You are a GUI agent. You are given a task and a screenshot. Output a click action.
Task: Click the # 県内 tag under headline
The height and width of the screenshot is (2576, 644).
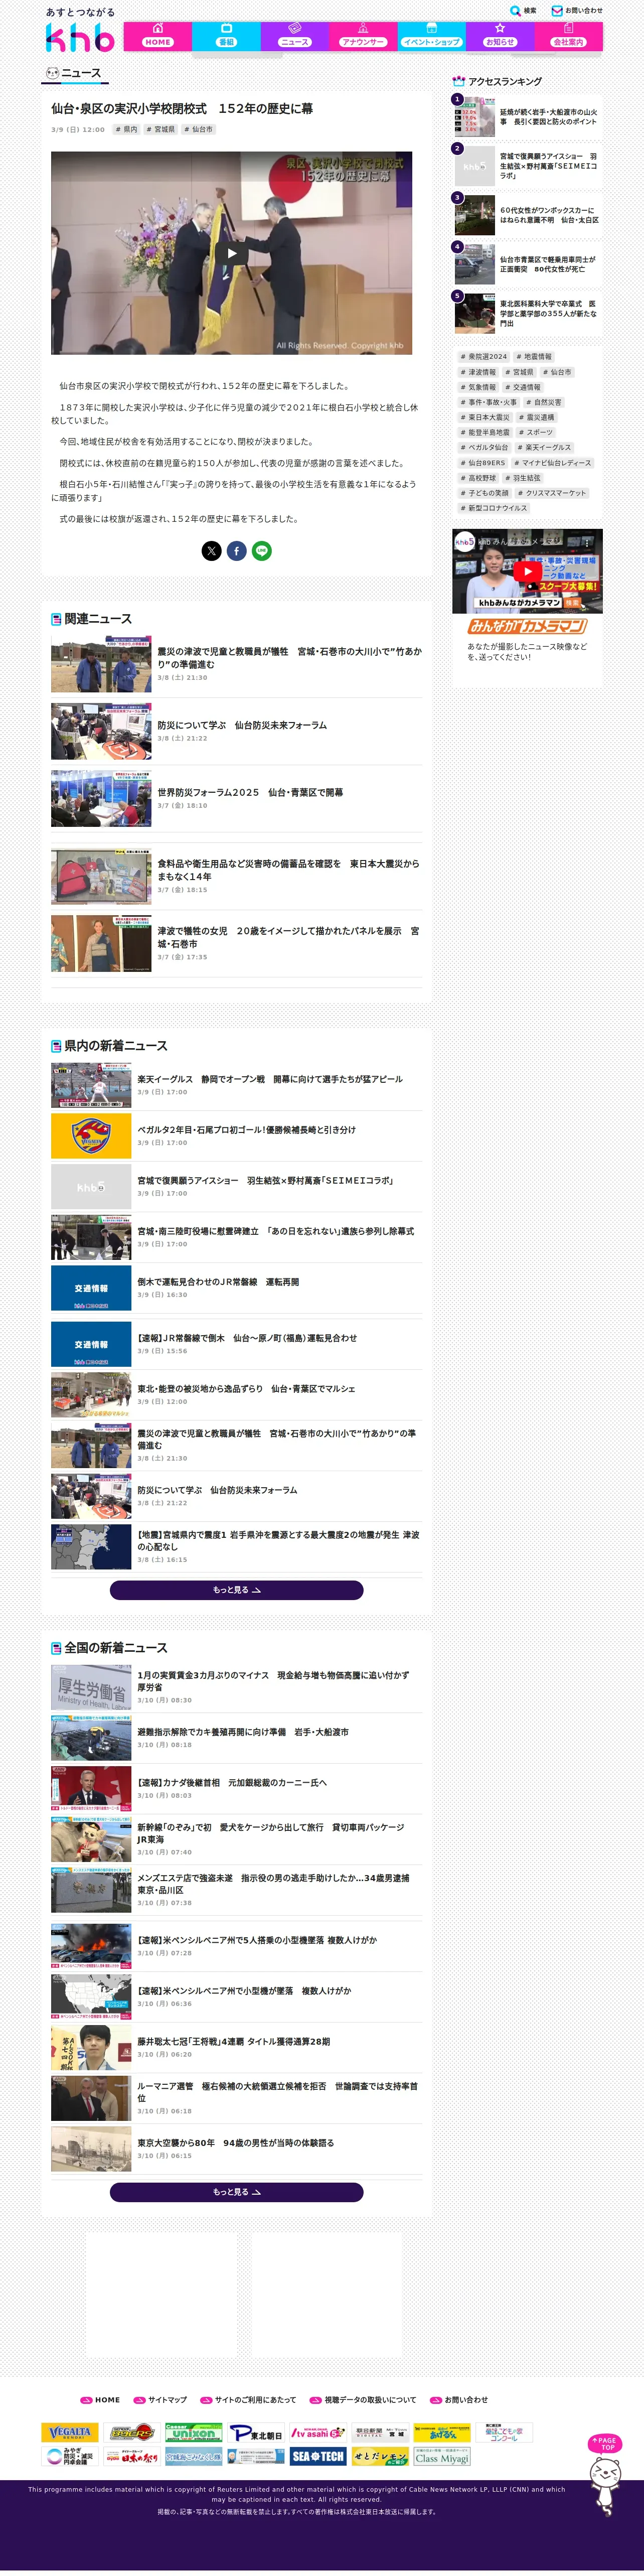pyautogui.click(x=126, y=129)
